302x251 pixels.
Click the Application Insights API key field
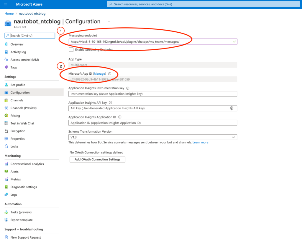[x=153, y=108]
